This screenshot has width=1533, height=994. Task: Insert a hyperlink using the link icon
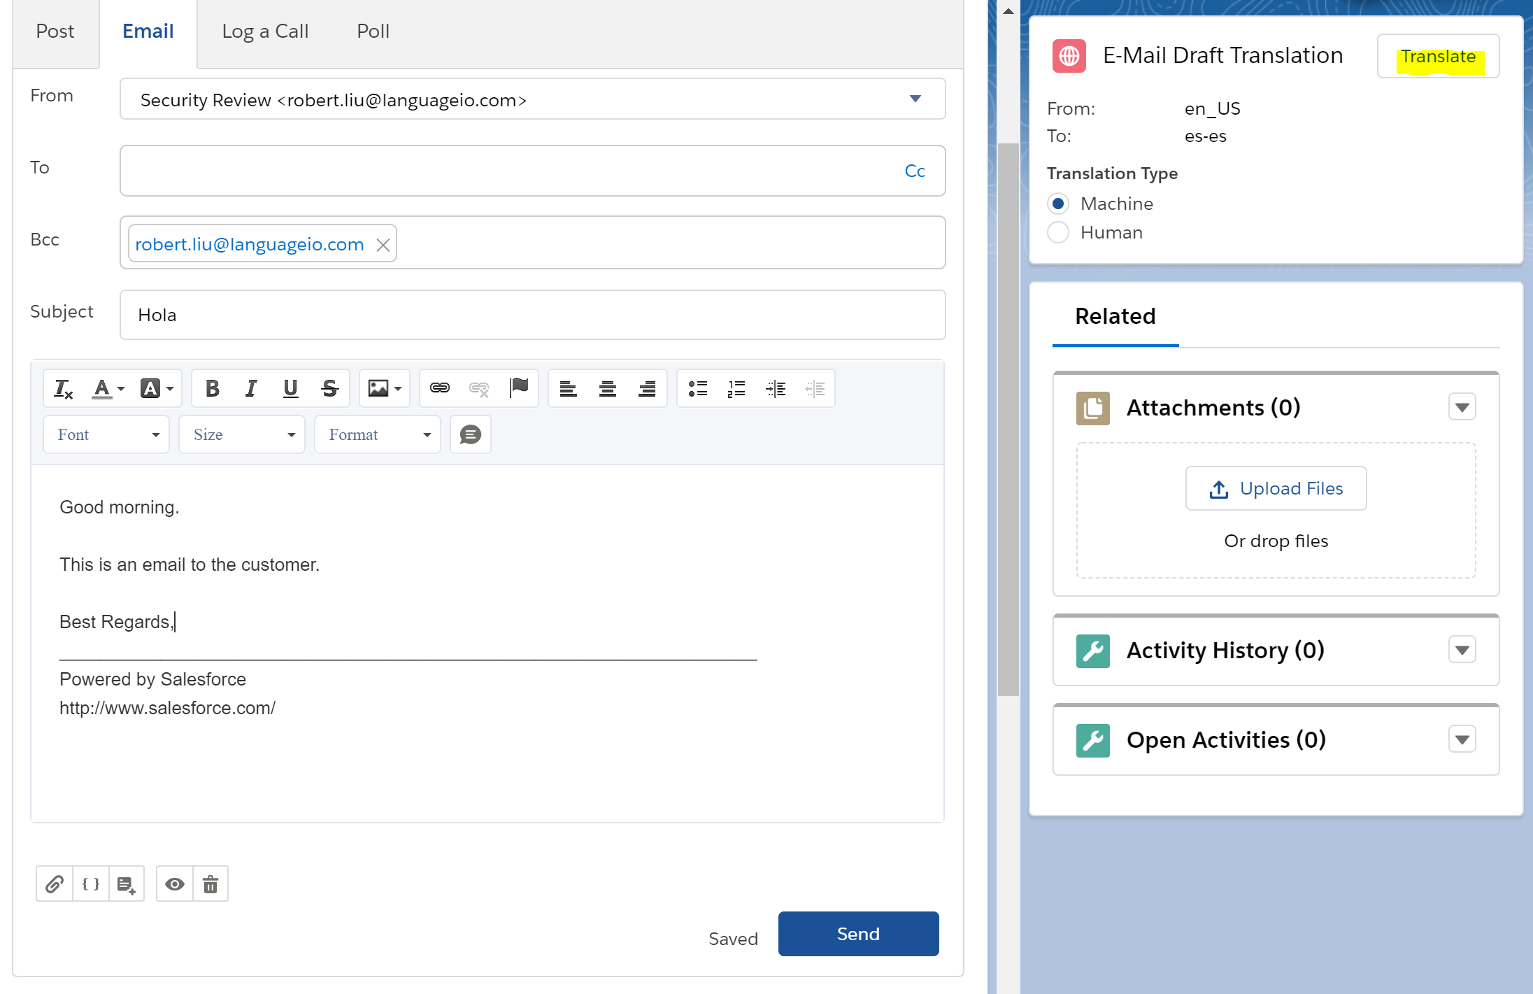439,388
